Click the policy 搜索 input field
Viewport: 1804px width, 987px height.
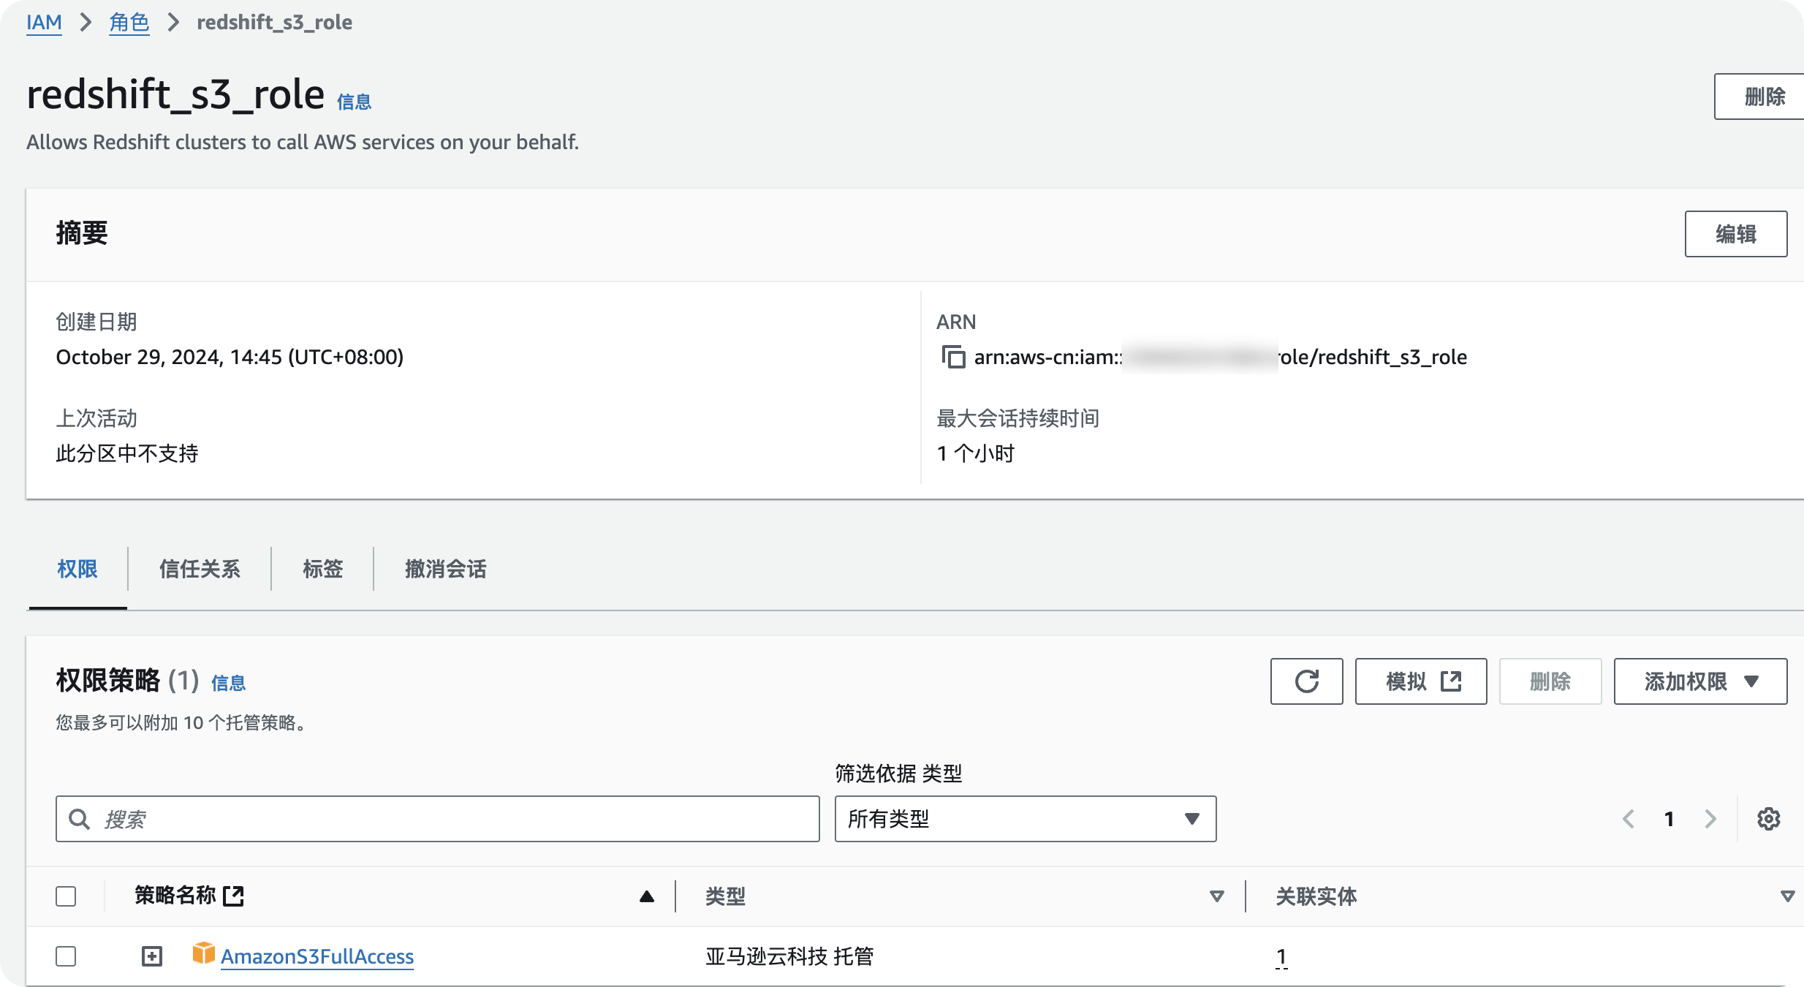click(x=437, y=819)
